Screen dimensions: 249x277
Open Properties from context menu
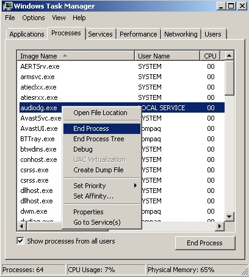click(102, 212)
